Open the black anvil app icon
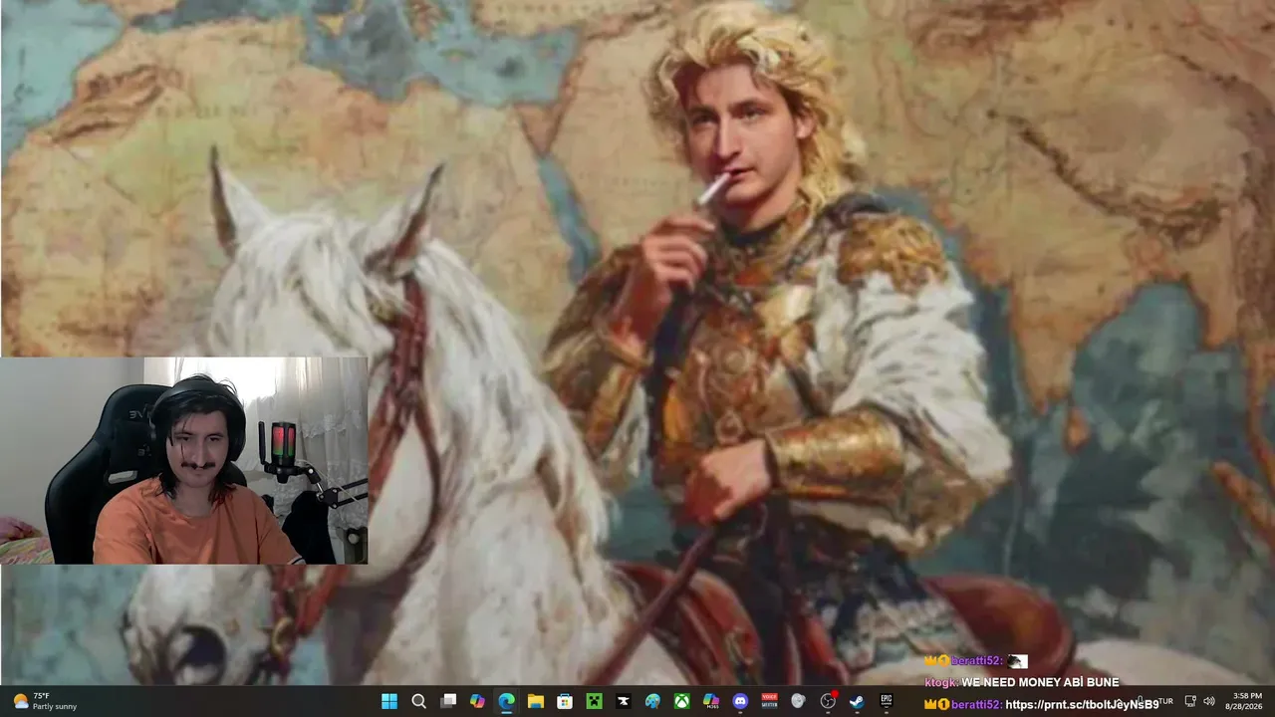1275x717 pixels. (x=624, y=701)
